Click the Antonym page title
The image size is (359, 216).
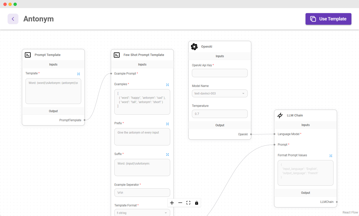tap(39, 19)
